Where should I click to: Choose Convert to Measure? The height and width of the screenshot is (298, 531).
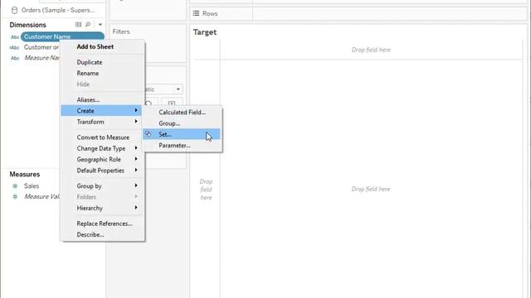click(x=102, y=137)
